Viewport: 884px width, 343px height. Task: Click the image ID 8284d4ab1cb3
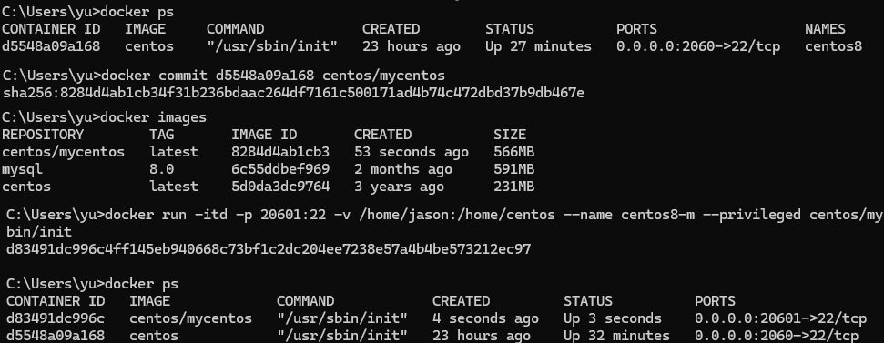[x=280, y=152]
